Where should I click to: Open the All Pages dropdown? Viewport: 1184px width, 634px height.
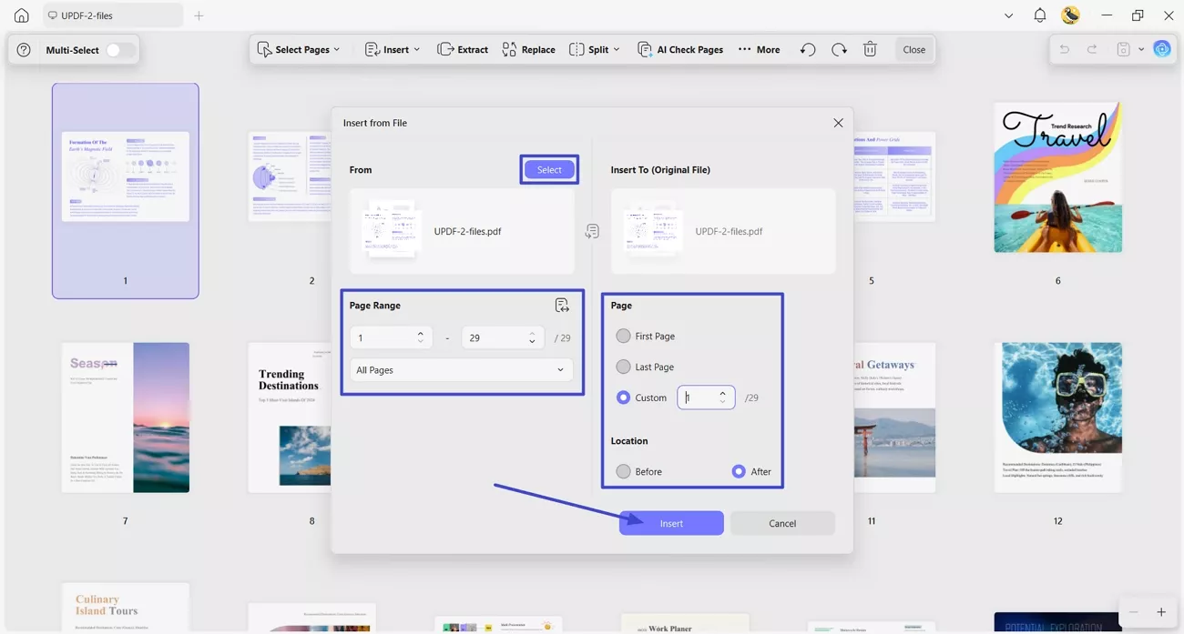(x=460, y=370)
